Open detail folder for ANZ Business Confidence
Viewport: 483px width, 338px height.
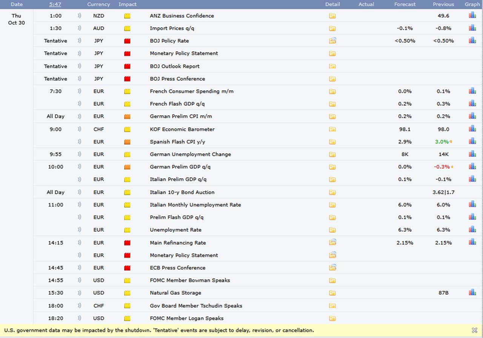tap(332, 16)
